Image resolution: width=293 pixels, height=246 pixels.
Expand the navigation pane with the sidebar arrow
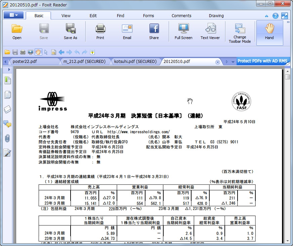[8, 70]
